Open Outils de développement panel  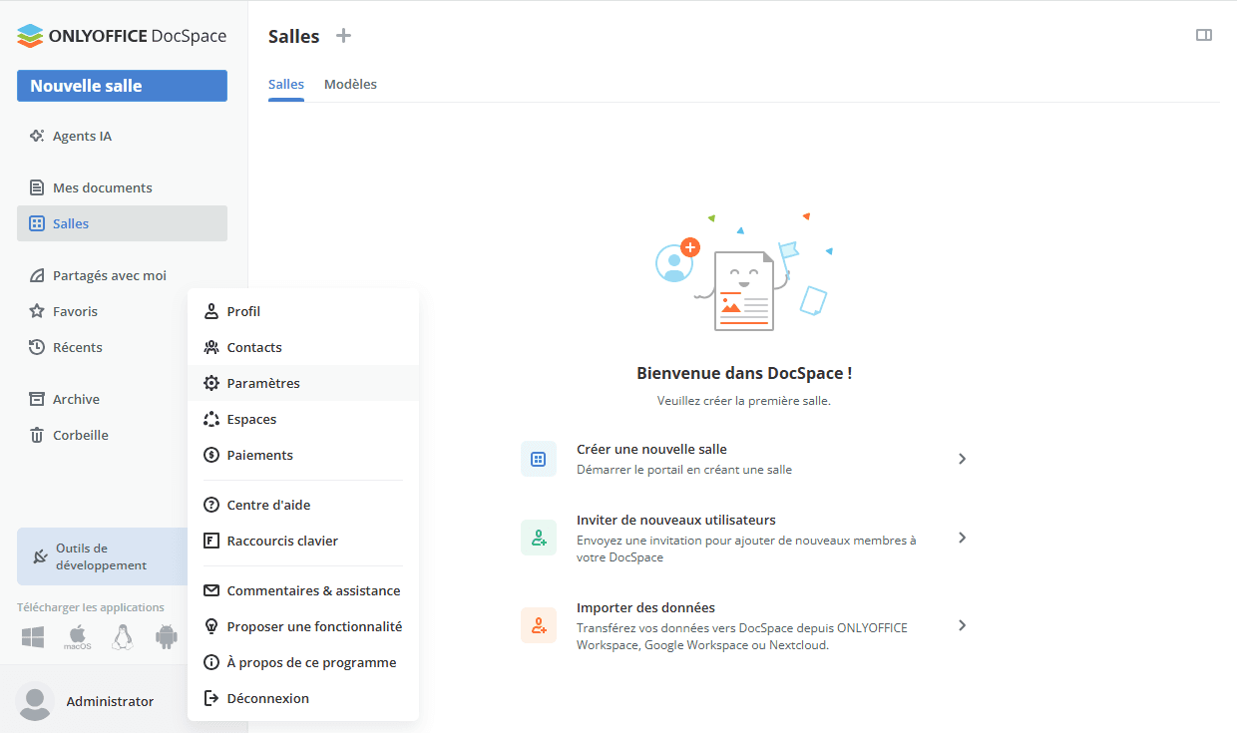tap(102, 556)
